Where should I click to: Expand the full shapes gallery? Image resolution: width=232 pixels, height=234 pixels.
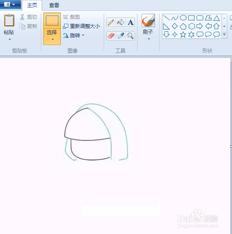pyautogui.click(x=224, y=35)
